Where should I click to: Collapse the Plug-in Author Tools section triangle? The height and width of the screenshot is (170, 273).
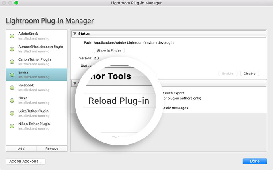(x=75, y=83)
